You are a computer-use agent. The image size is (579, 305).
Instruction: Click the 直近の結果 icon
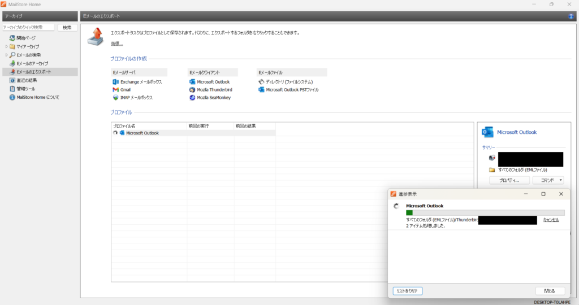(12, 80)
